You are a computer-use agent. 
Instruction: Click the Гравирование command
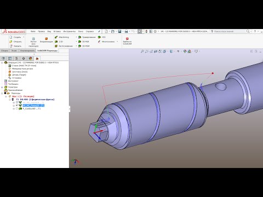click(x=87, y=37)
